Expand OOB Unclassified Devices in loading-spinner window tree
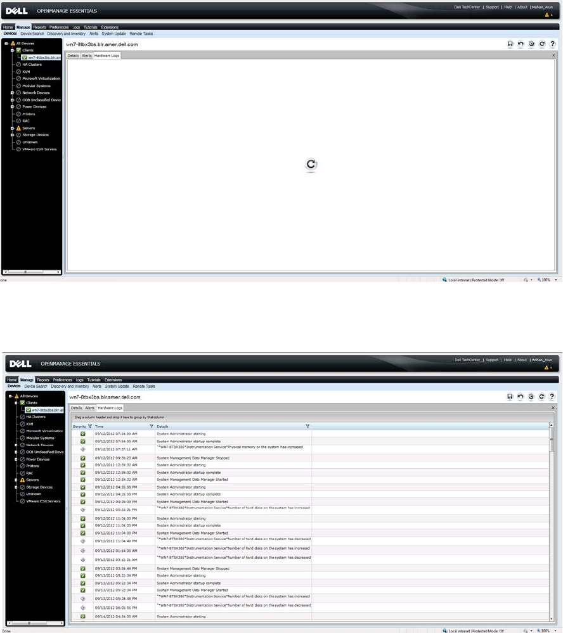Viewport: 563px width, 633px height. (12, 100)
